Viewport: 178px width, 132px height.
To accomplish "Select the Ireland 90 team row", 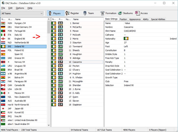I will click(24, 46).
